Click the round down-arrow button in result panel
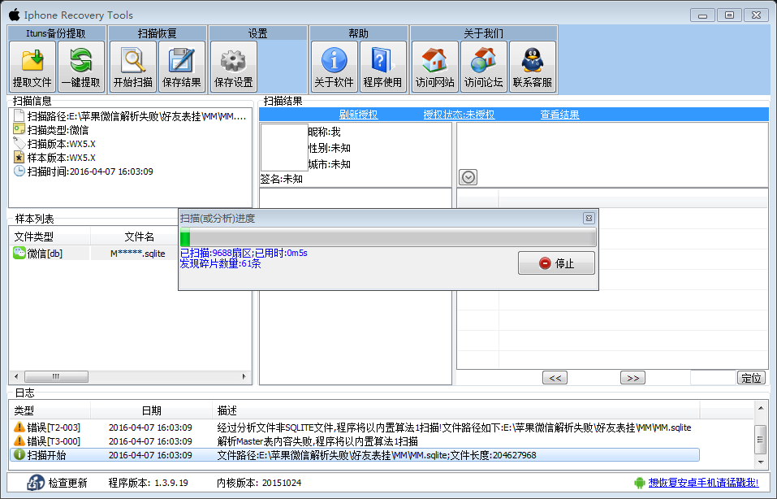 (x=468, y=177)
